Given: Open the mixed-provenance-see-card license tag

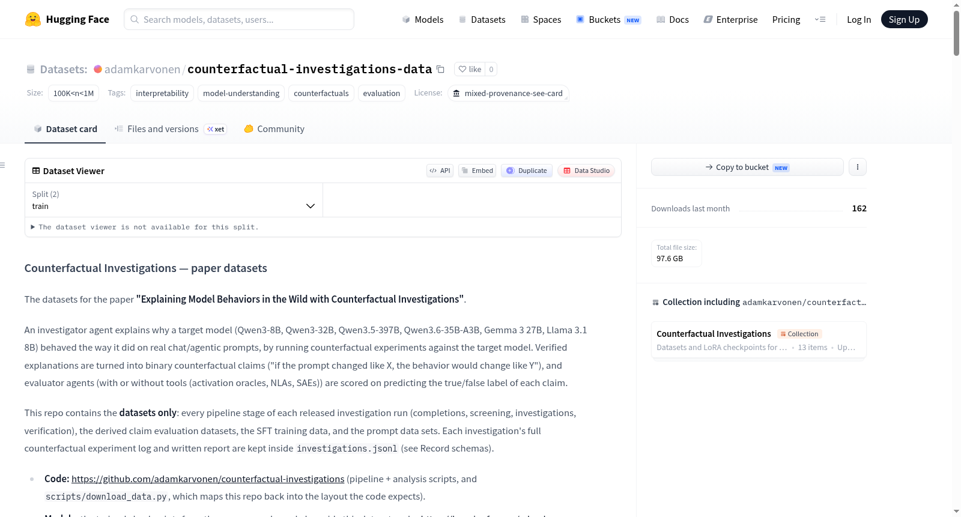Looking at the screenshot, I should (508, 93).
